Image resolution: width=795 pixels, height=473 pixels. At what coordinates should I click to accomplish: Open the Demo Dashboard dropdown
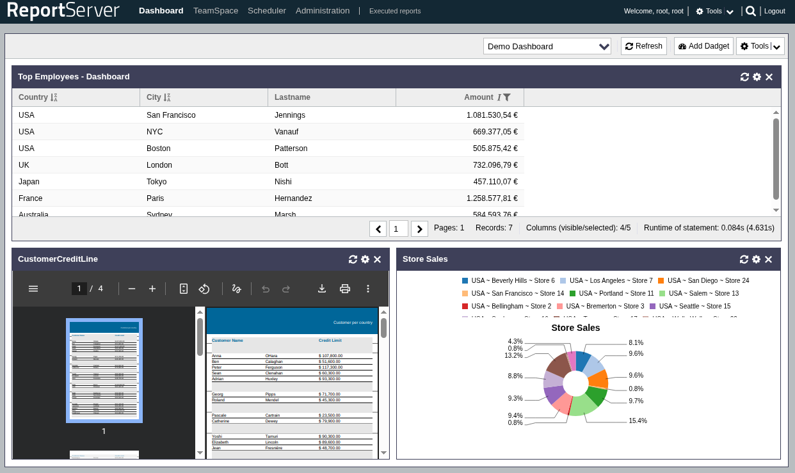pyautogui.click(x=547, y=46)
